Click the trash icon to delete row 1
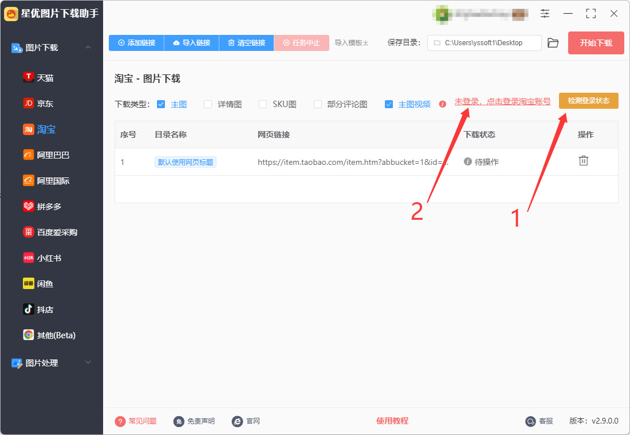The height and width of the screenshot is (435, 630). click(584, 161)
